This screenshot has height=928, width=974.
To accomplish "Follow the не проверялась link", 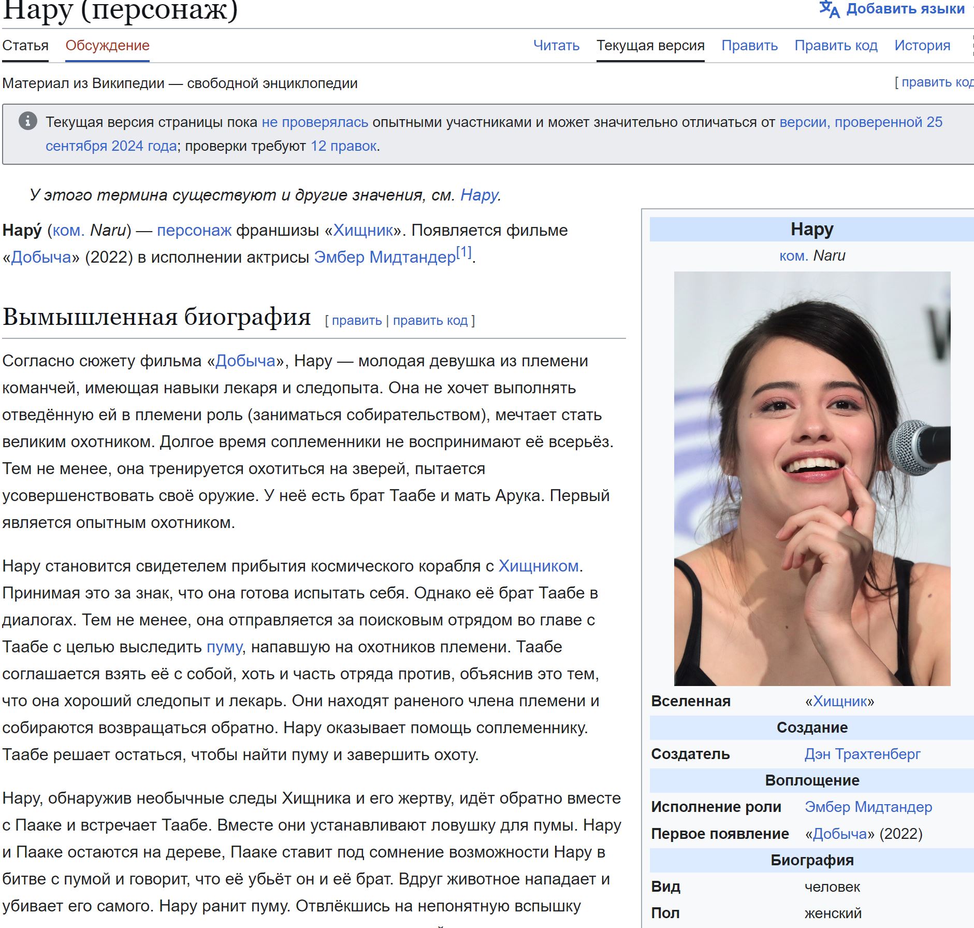I will (315, 122).
